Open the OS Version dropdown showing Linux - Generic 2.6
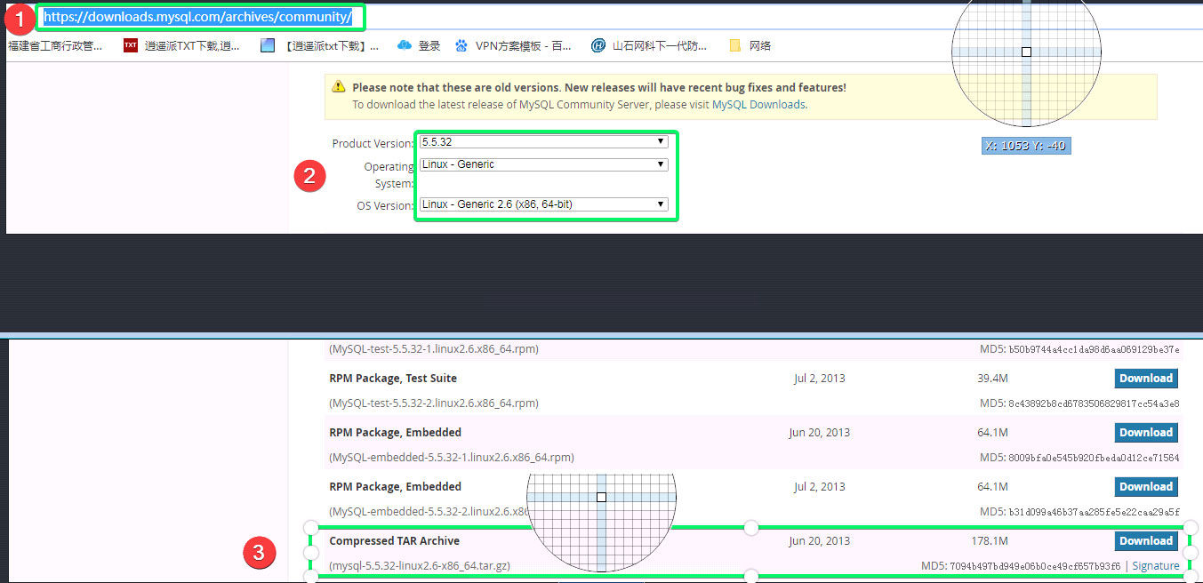Screen dimensions: 1203x583 (543, 204)
